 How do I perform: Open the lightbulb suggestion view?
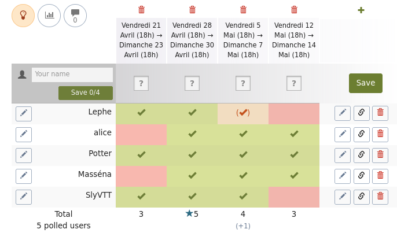tap(23, 16)
